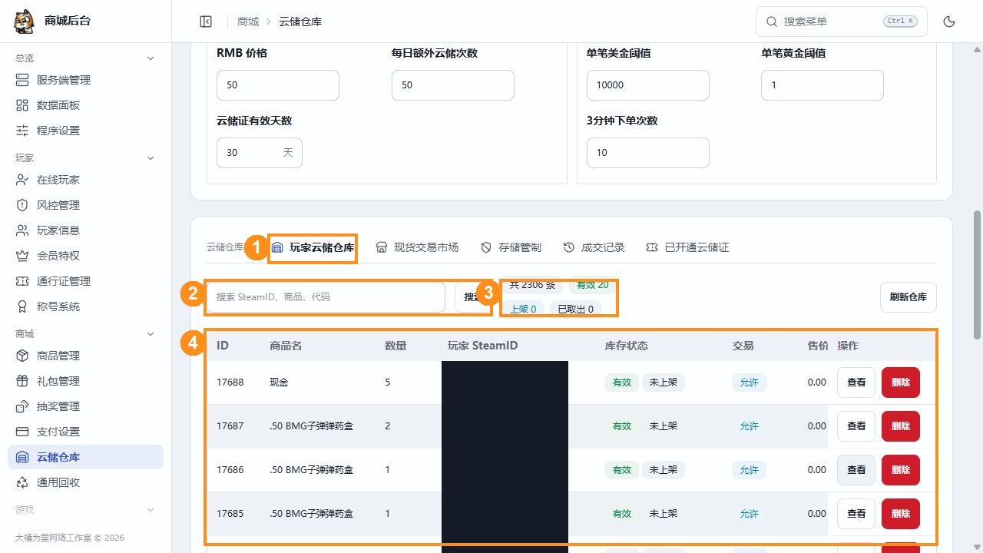Click the 商城 breadcrumb link
The image size is (983, 553).
pyautogui.click(x=248, y=22)
